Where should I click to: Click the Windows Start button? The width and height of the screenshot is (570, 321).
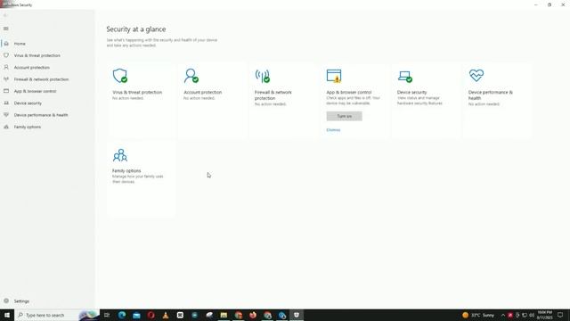coord(7,315)
